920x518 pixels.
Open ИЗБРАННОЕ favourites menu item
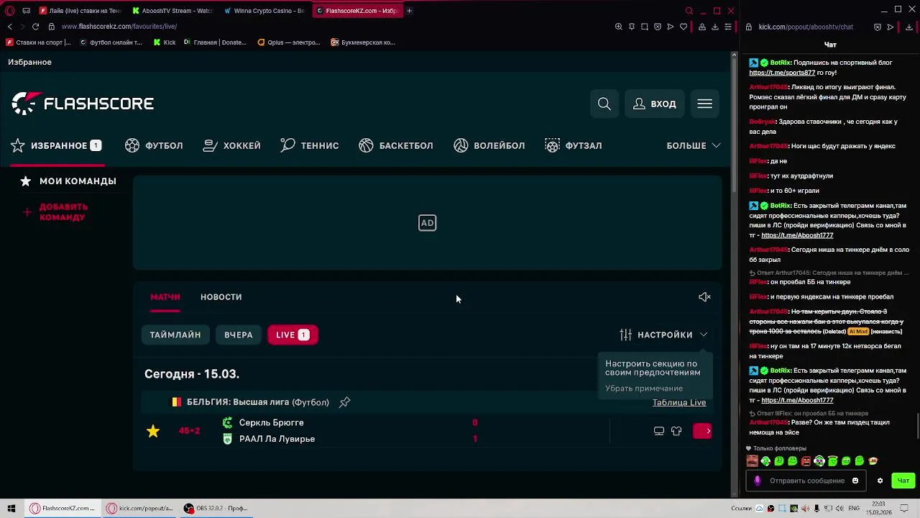[x=56, y=145]
